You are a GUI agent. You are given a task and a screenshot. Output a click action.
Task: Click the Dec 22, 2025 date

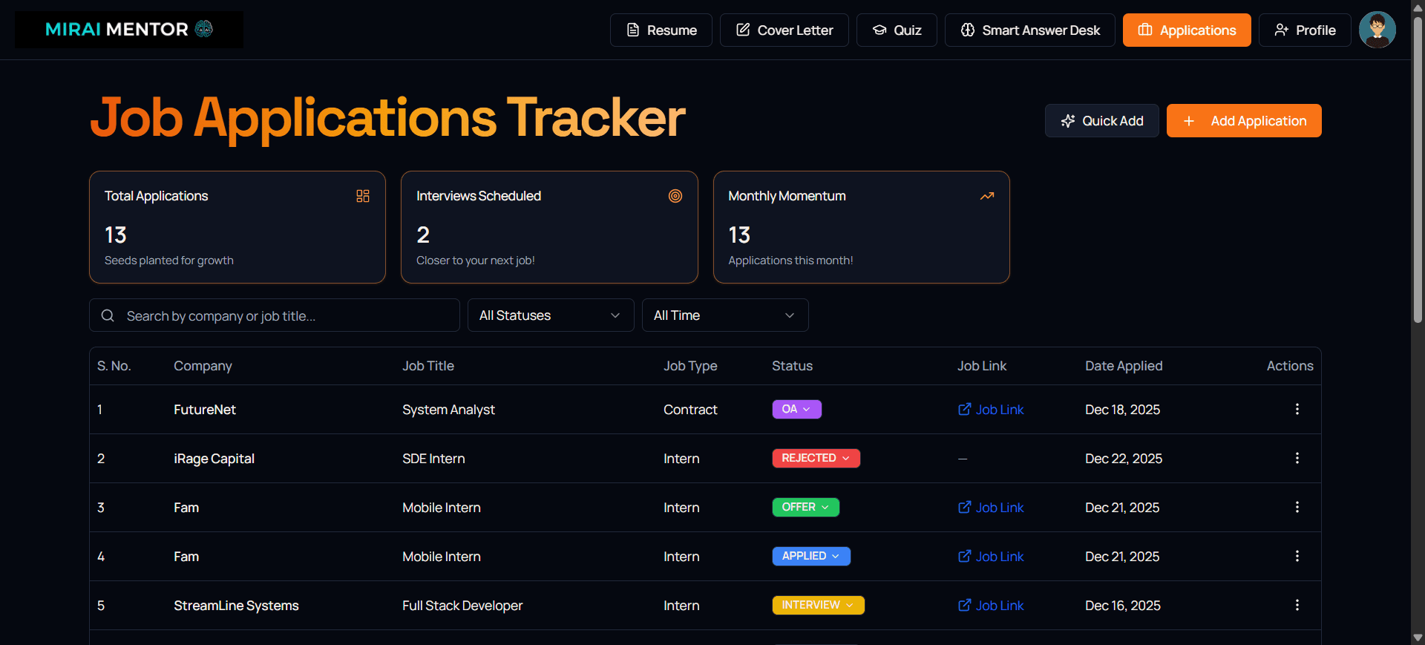tap(1124, 459)
